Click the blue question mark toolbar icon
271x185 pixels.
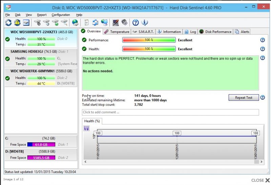pos(135,23)
